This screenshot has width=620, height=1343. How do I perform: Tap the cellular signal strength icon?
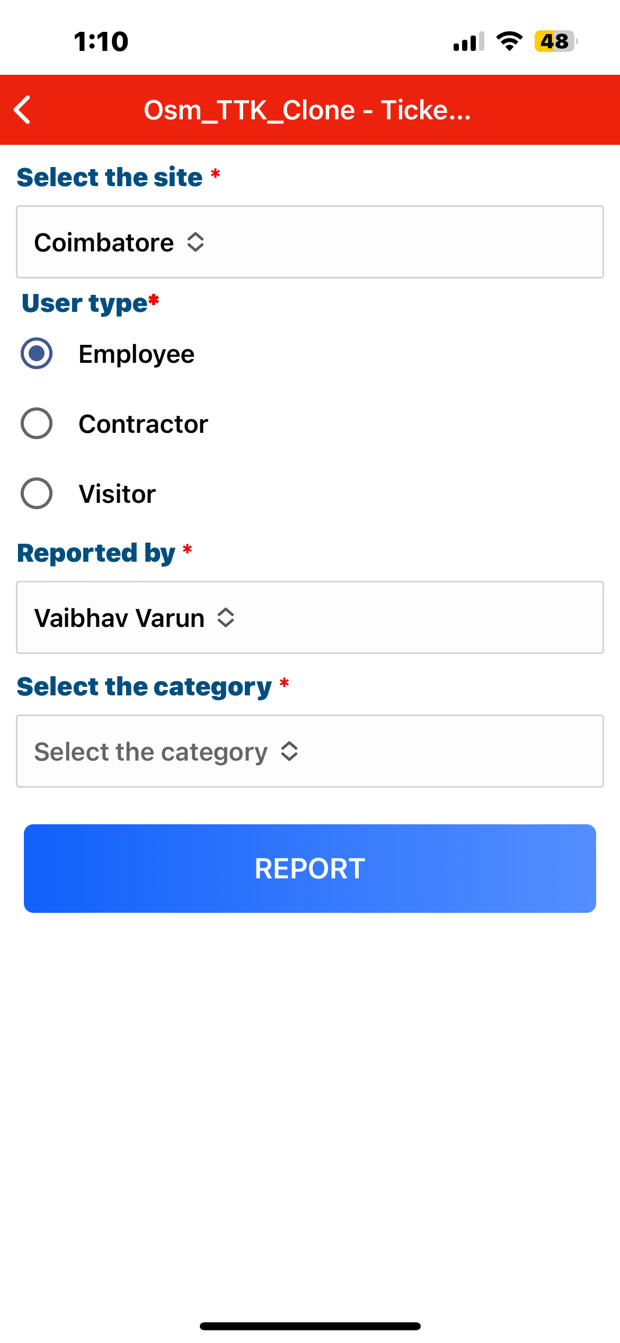point(468,41)
